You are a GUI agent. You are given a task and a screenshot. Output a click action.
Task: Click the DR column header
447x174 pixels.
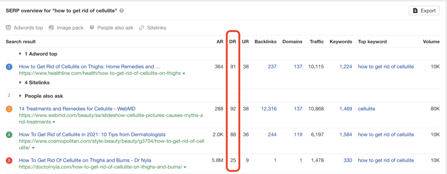click(x=232, y=41)
